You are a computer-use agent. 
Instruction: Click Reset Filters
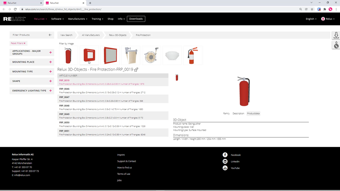pyautogui.click(x=18, y=43)
